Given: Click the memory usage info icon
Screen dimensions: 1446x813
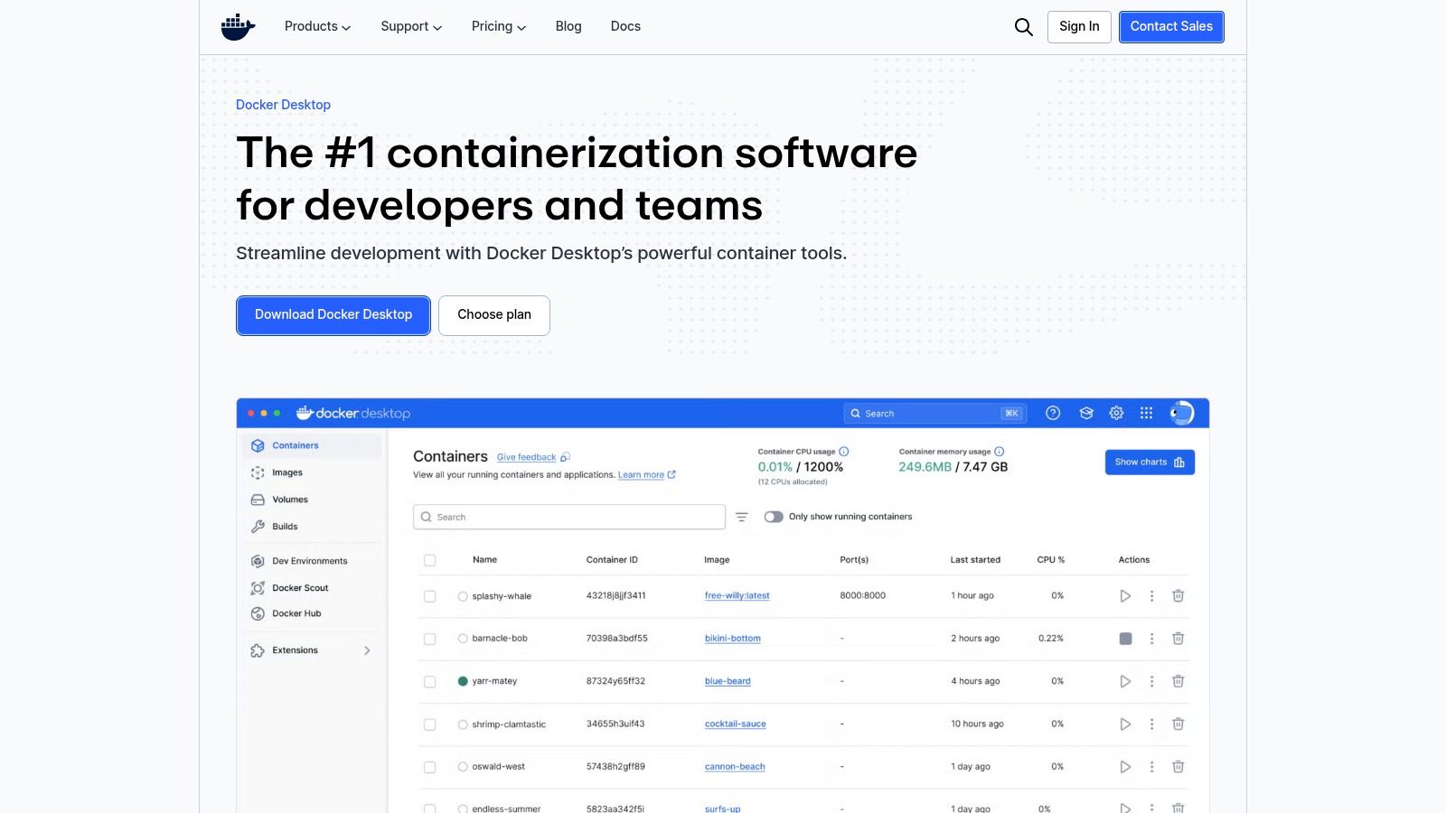Looking at the screenshot, I should tap(1000, 452).
